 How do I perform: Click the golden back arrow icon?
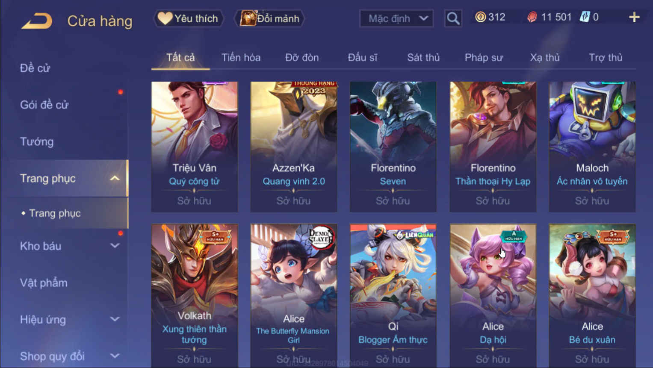(x=37, y=21)
